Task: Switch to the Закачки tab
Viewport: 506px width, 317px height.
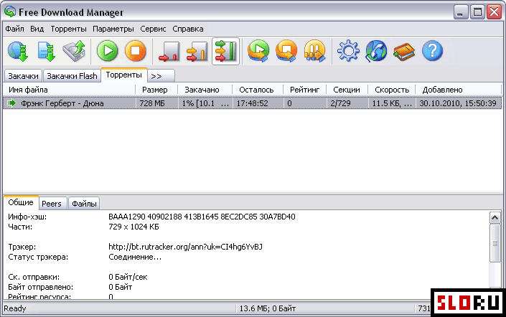Action: pyautogui.click(x=23, y=76)
